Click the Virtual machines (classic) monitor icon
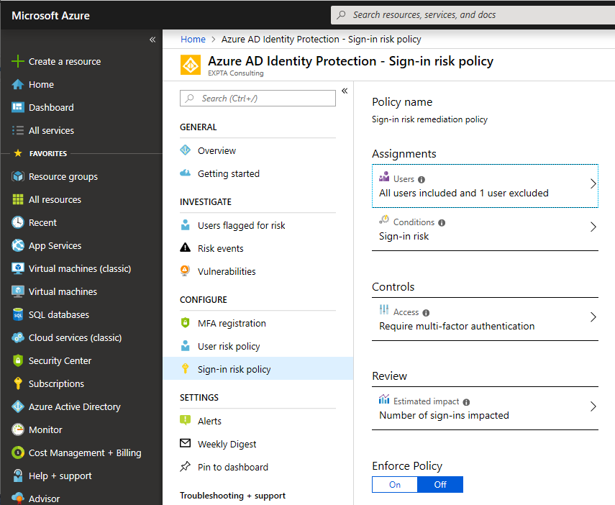The height and width of the screenshot is (505, 615). (x=18, y=268)
